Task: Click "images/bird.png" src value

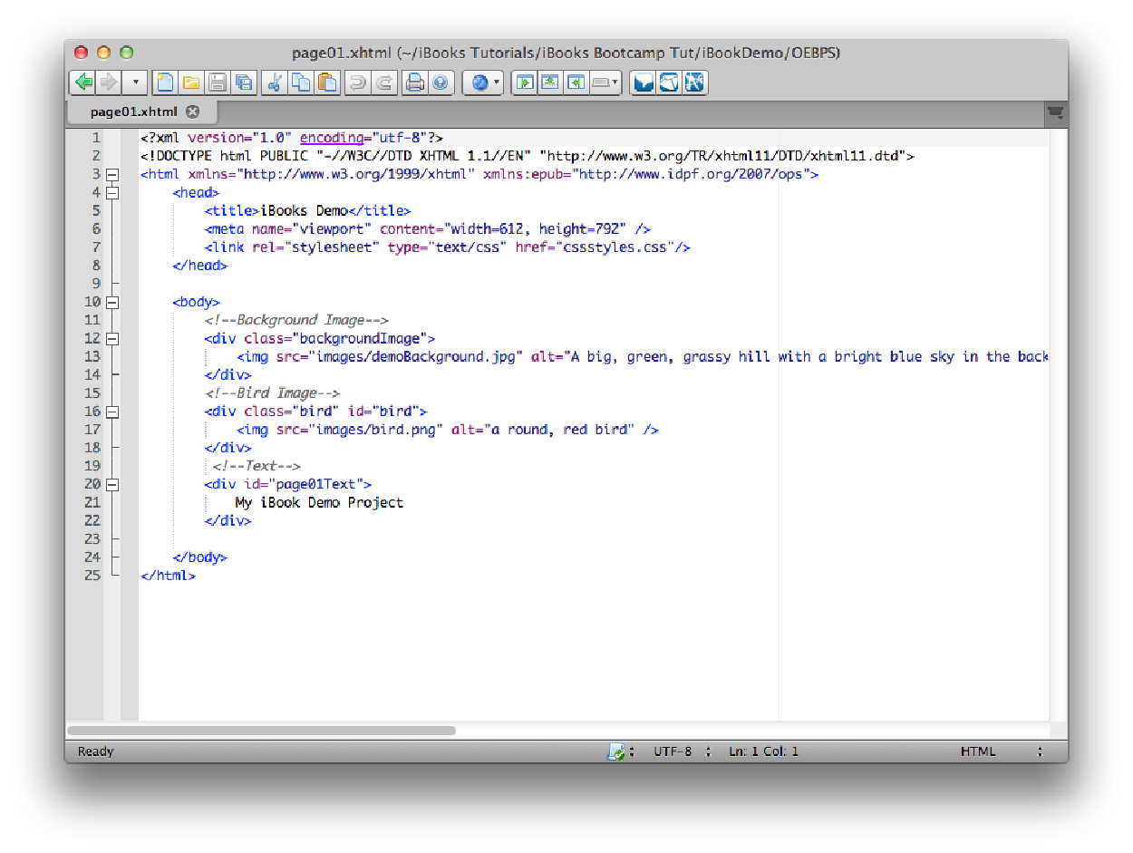Action: point(375,429)
